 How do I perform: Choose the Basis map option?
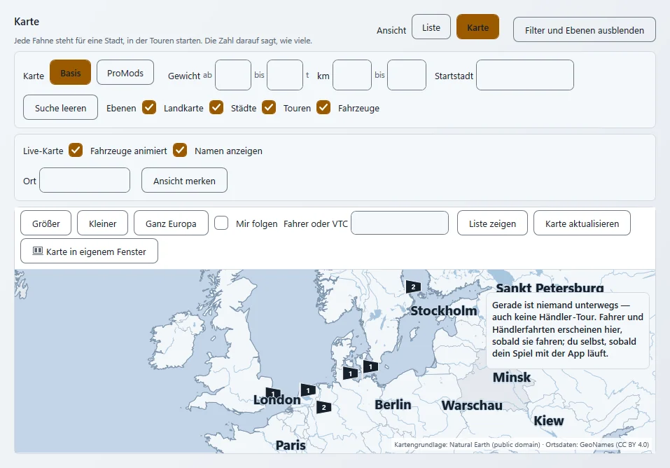coord(71,72)
